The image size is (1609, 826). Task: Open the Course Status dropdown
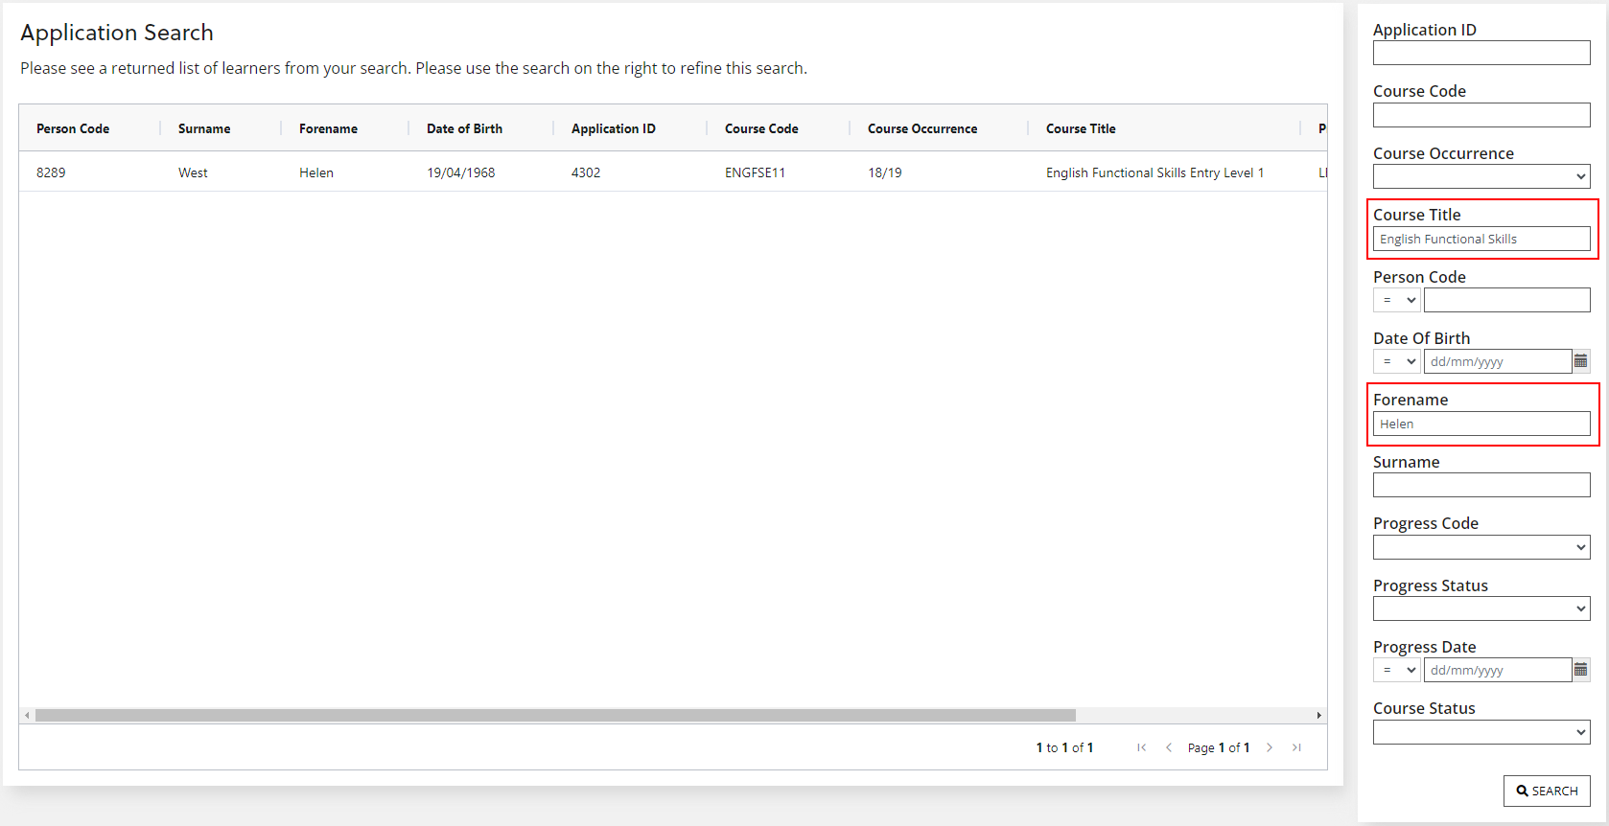pyautogui.click(x=1481, y=732)
